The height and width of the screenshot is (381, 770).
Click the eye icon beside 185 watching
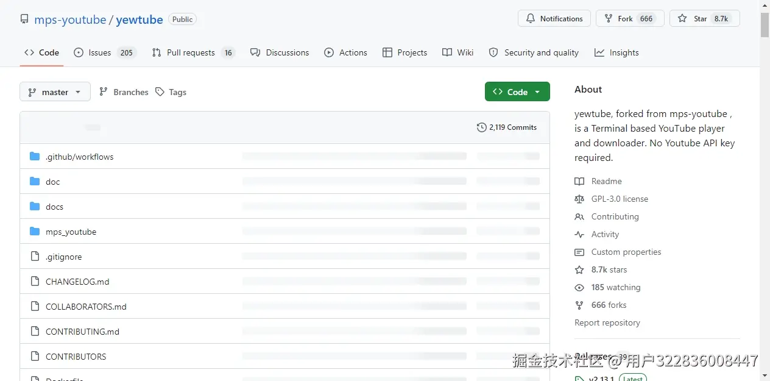(579, 287)
